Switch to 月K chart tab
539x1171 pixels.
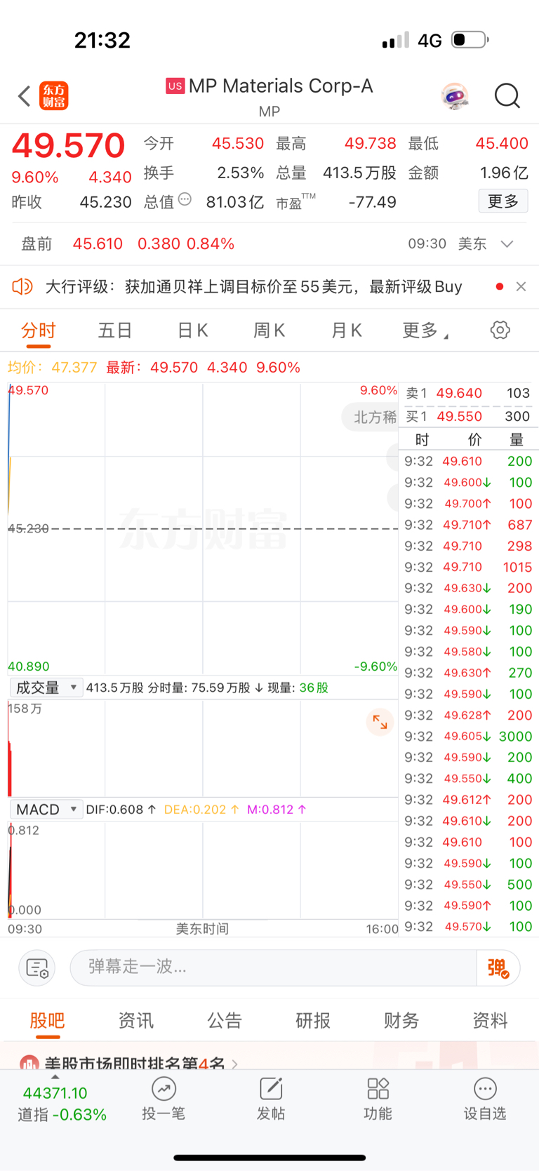[x=346, y=330]
